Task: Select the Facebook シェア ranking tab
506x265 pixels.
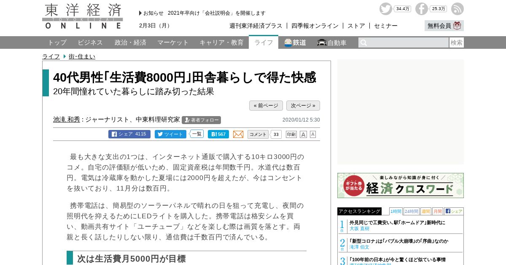Action: [454, 211]
